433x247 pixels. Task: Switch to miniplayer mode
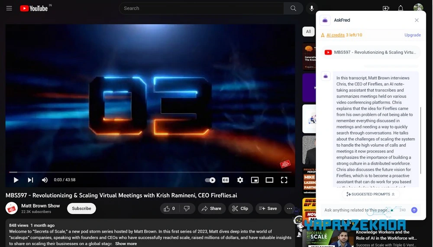tap(255, 180)
